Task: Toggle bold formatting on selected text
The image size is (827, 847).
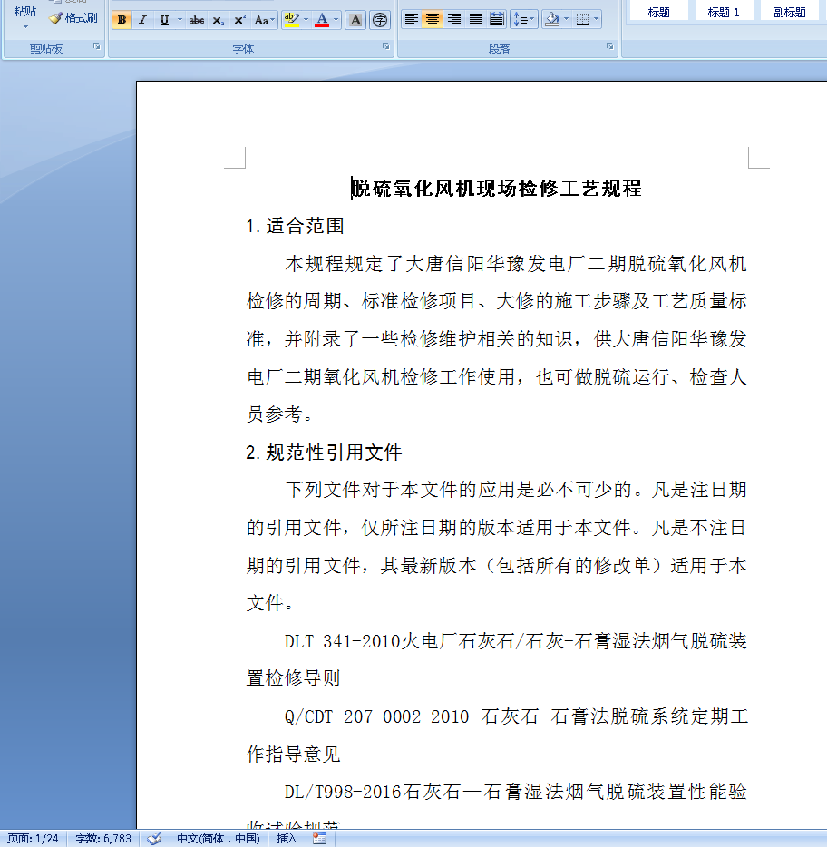Action: coord(122,19)
